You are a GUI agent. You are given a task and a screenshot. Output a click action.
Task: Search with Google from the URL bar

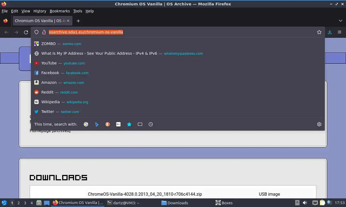coord(86,124)
